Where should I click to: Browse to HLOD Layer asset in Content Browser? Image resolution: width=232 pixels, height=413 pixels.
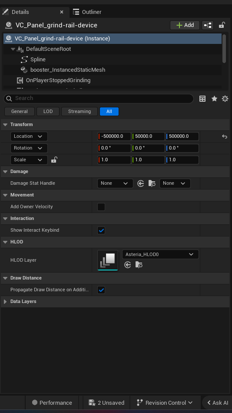point(139,265)
